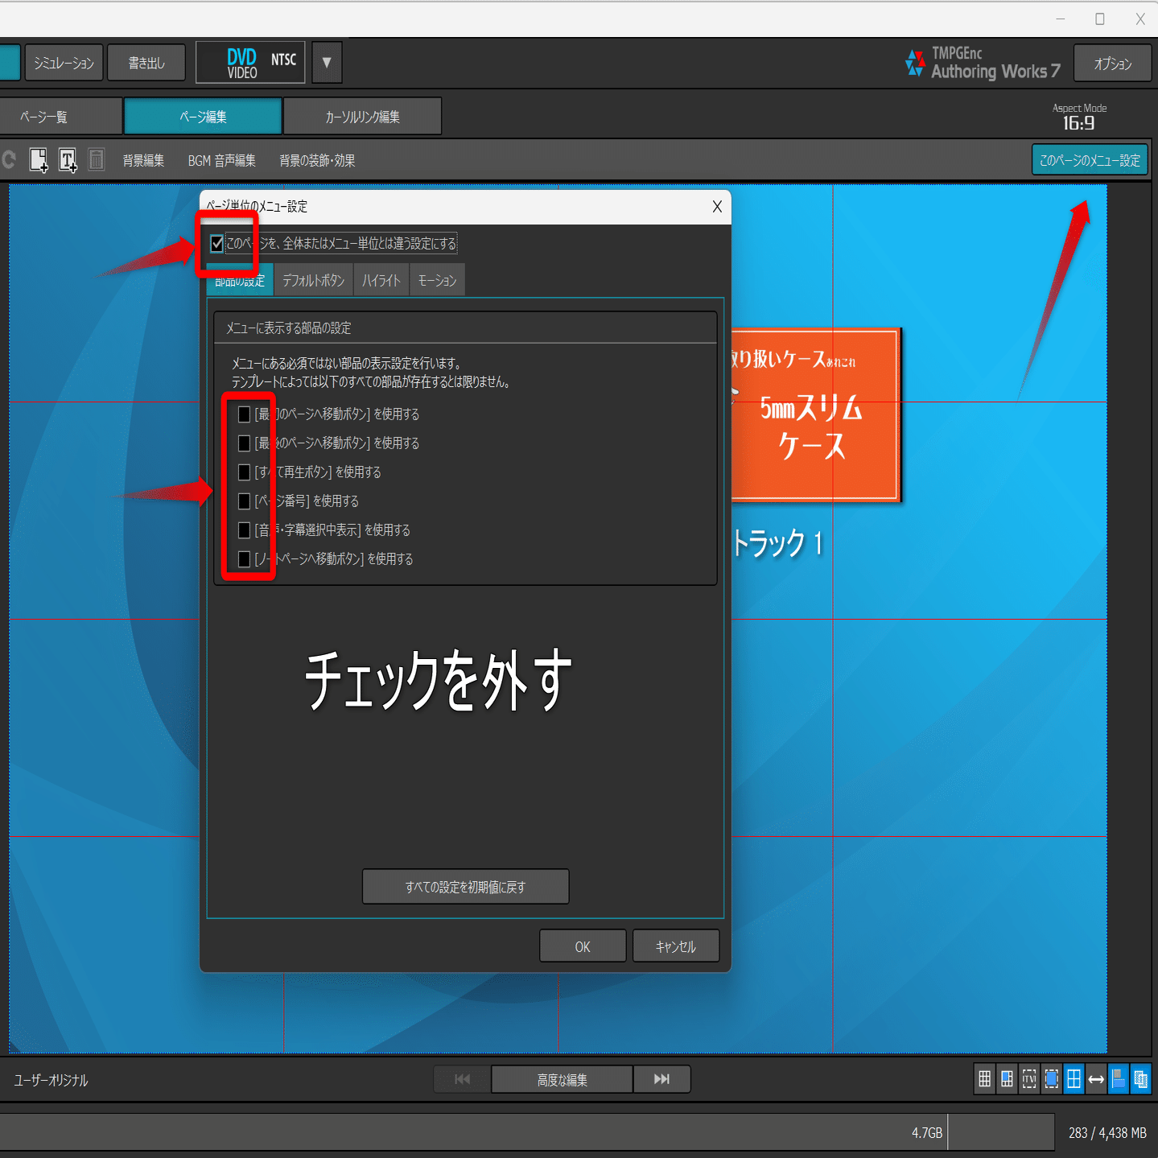This screenshot has width=1158, height=1158.
Task: Close the page menu settings dialog
Action: 717,207
